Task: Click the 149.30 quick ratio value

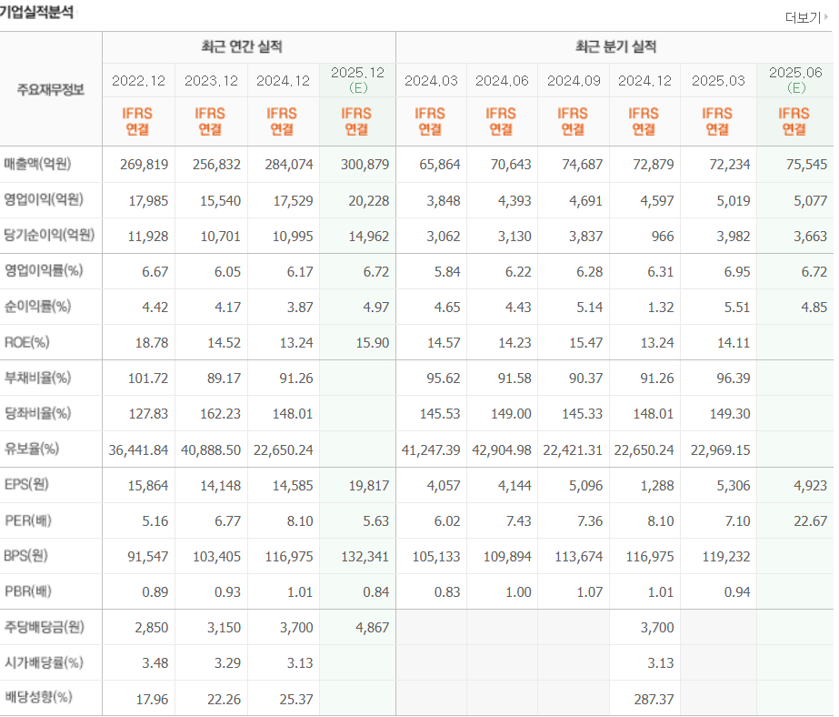Action: pos(730,414)
